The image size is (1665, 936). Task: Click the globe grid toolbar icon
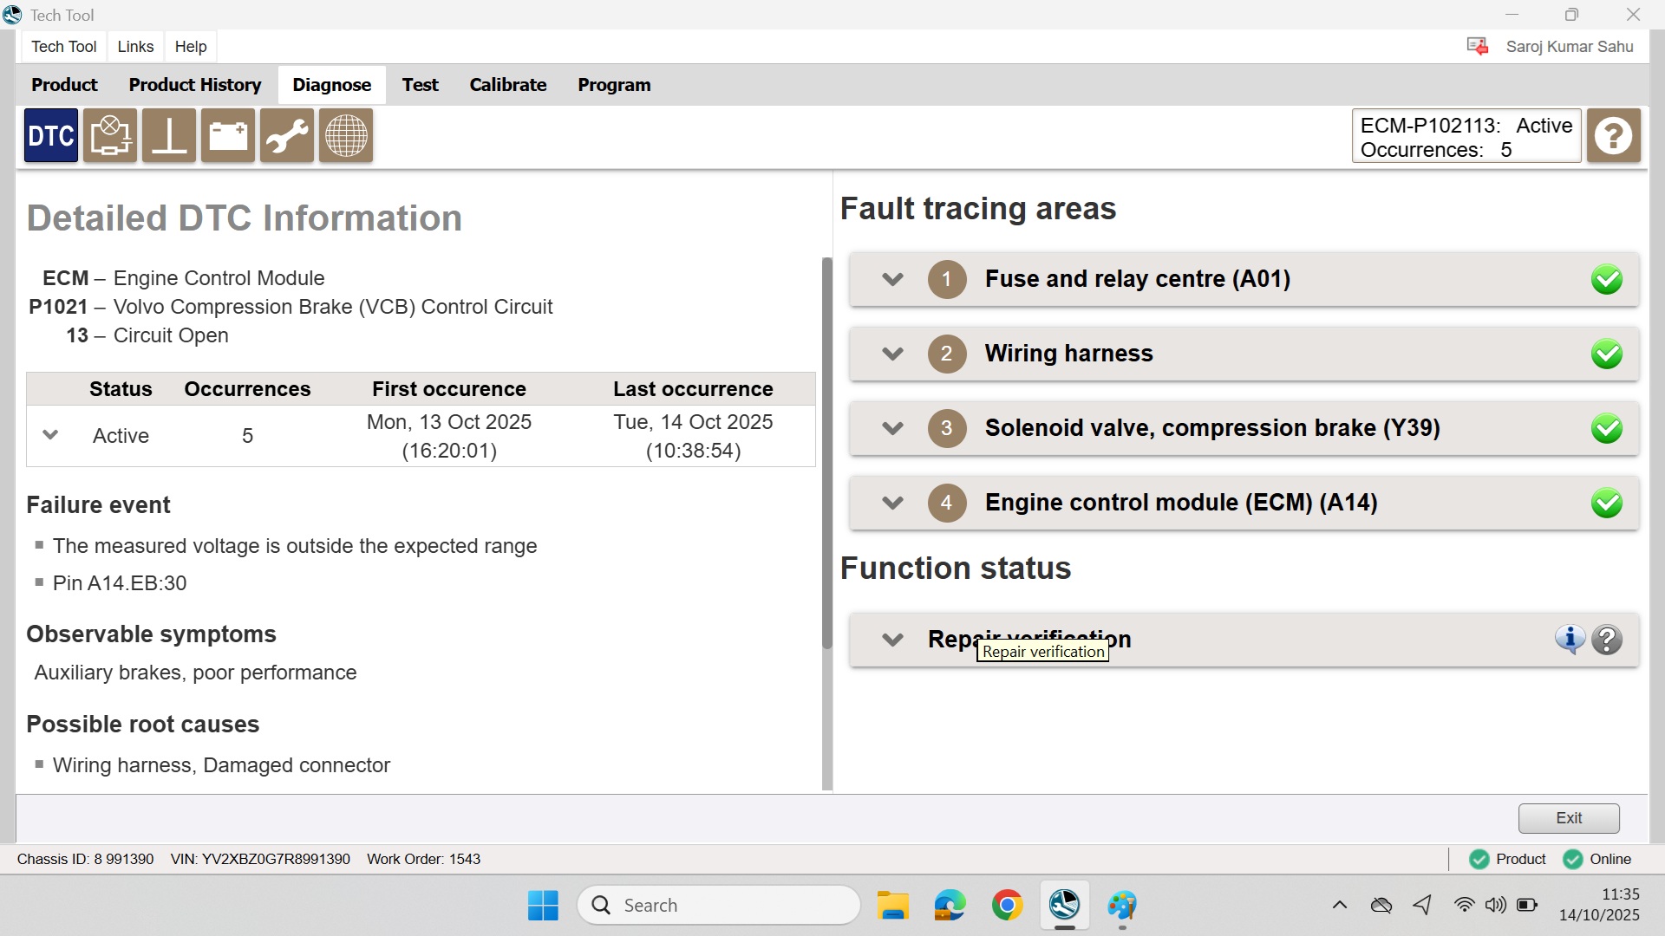click(346, 136)
